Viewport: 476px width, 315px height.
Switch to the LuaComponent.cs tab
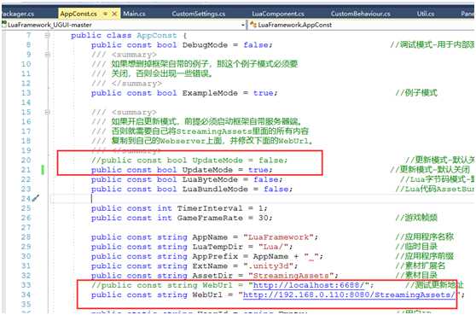click(278, 14)
